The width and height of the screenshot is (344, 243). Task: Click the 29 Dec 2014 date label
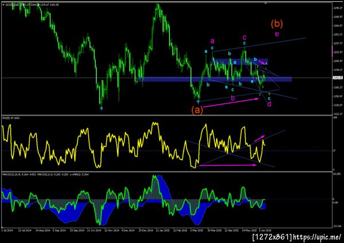146,230
